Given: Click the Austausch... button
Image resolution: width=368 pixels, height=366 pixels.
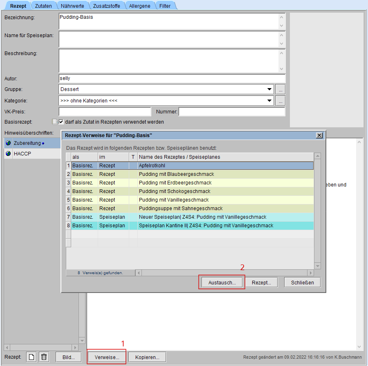Looking at the screenshot, I should click(x=222, y=282).
